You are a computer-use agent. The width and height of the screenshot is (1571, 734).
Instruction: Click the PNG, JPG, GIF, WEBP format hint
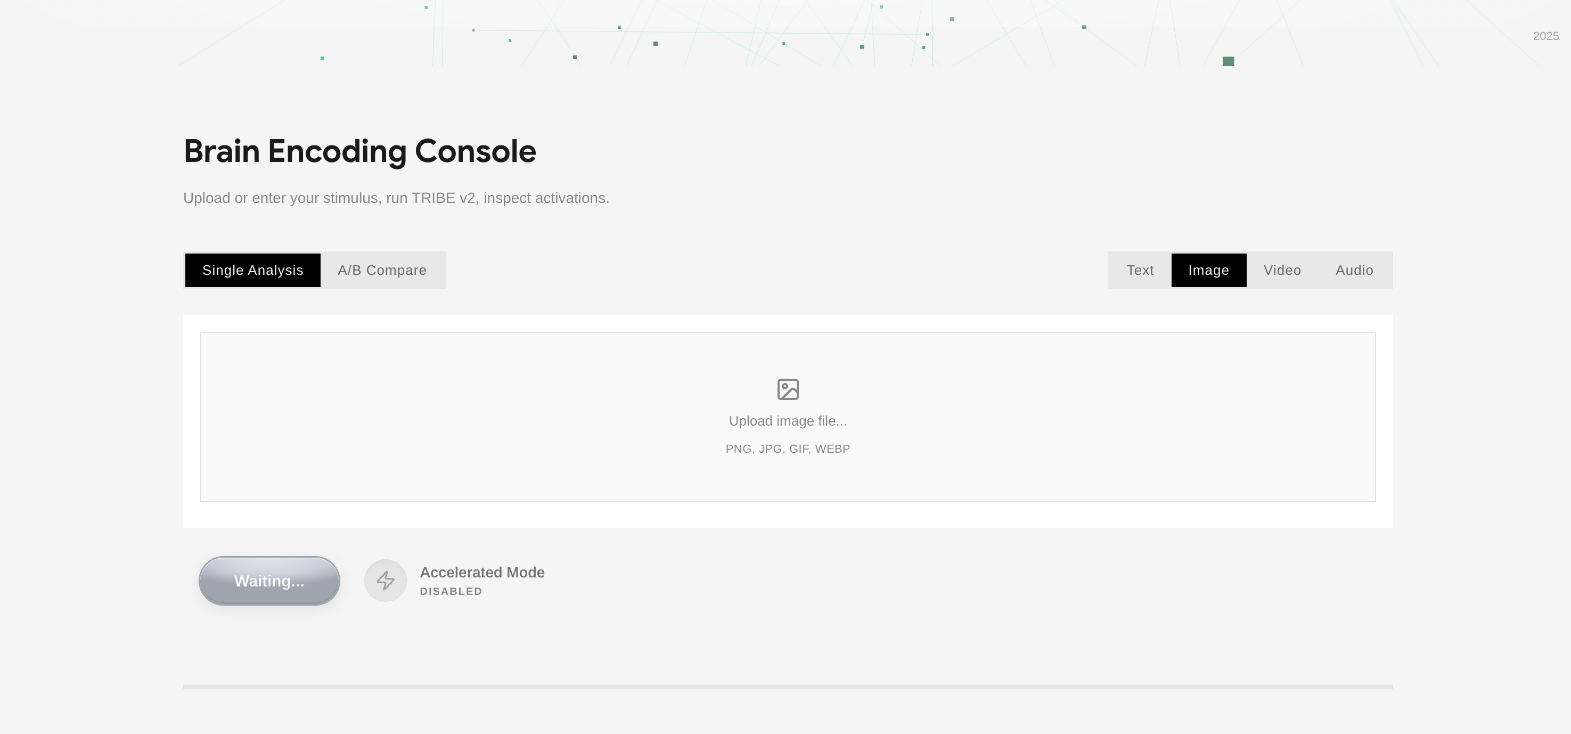tap(787, 449)
